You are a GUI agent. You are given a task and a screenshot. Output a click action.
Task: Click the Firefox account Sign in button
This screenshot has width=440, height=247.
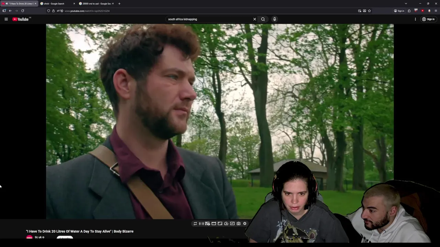pos(399,11)
